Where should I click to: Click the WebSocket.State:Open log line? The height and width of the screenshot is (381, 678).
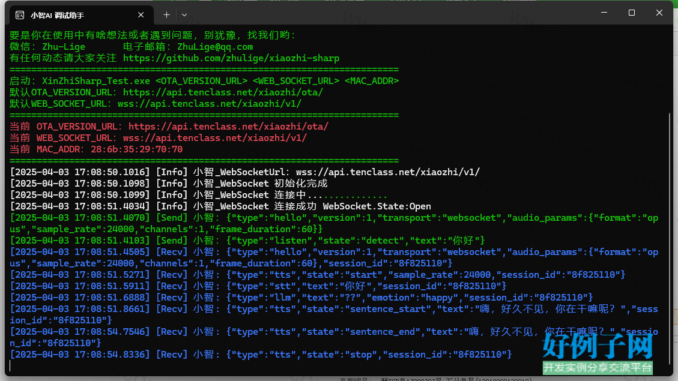click(220, 206)
